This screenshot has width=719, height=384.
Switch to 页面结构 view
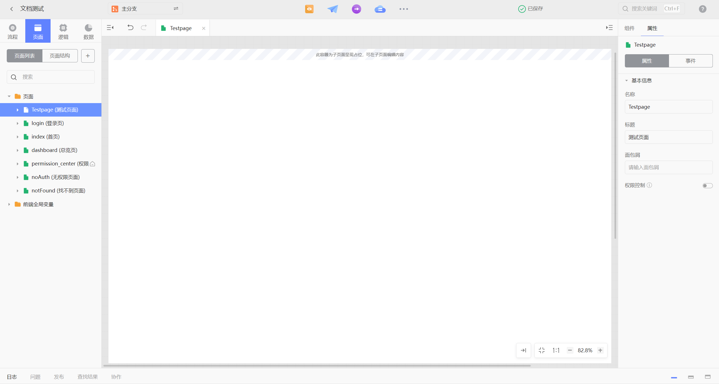tap(60, 56)
